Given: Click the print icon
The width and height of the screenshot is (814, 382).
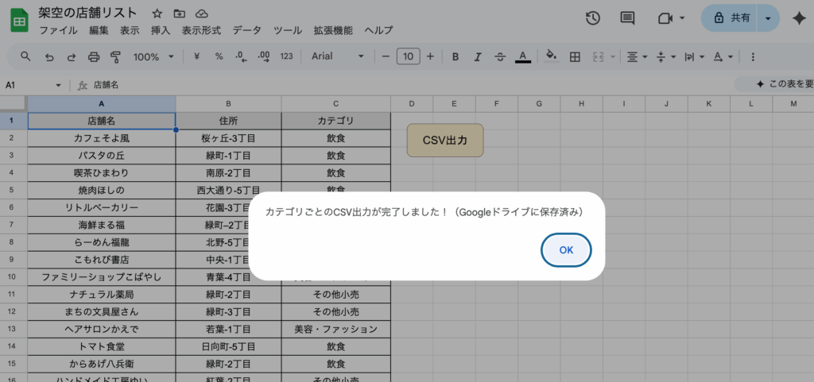Looking at the screenshot, I should (94, 57).
